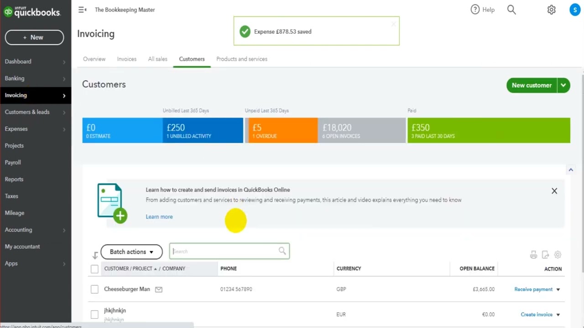Screen dimensions: 584x328
Task: Open Receive payment dropdown arrow for Cheeseburger Man
Action: (558, 289)
